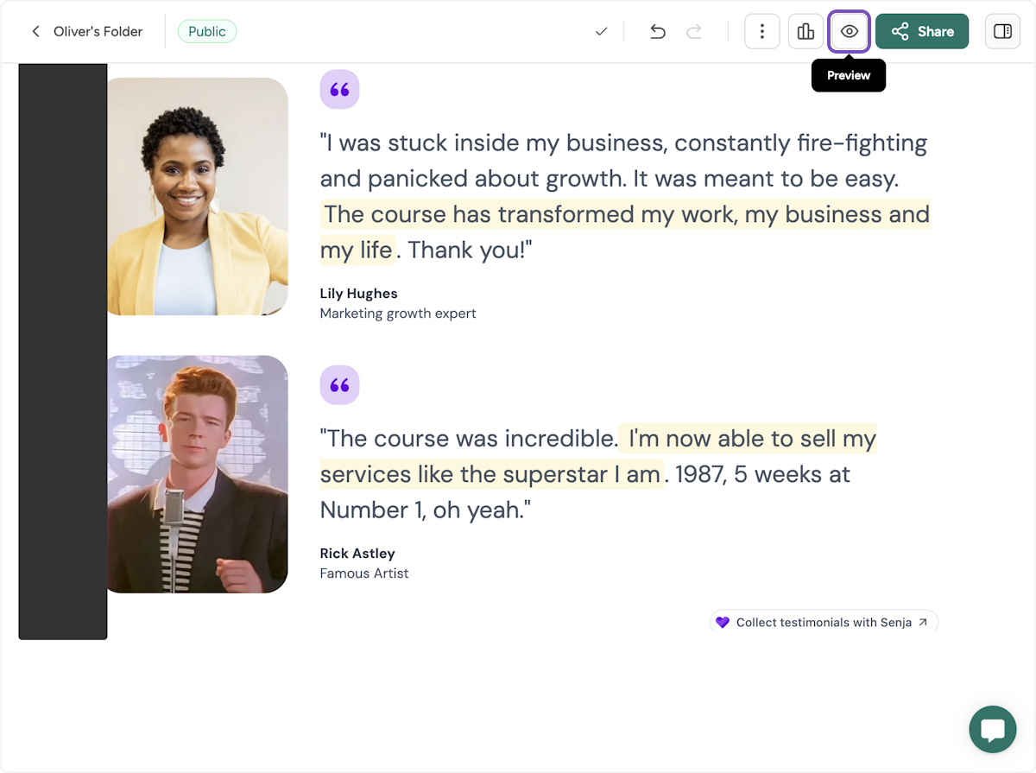Image resolution: width=1036 pixels, height=773 pixels.
Task: Click the saved checkmark icon
Action: tap(602, 32)
